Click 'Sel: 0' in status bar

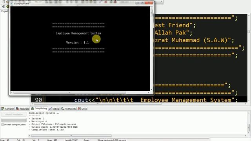[36, 140]
